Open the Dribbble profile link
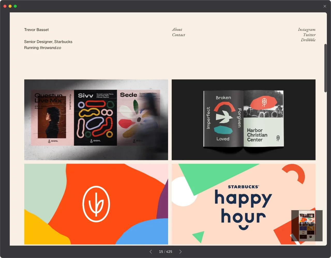The height and width of the screenshot is (258, 331). coord(308,40)
